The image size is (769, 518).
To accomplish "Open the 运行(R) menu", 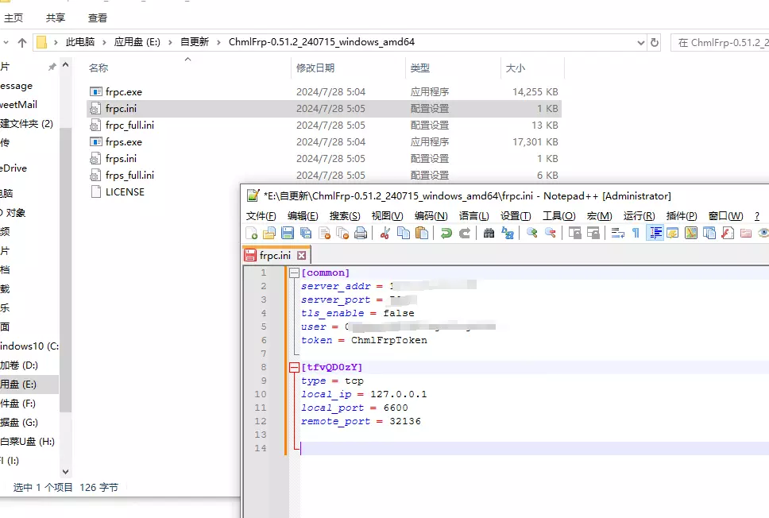I will pos(639,216).
